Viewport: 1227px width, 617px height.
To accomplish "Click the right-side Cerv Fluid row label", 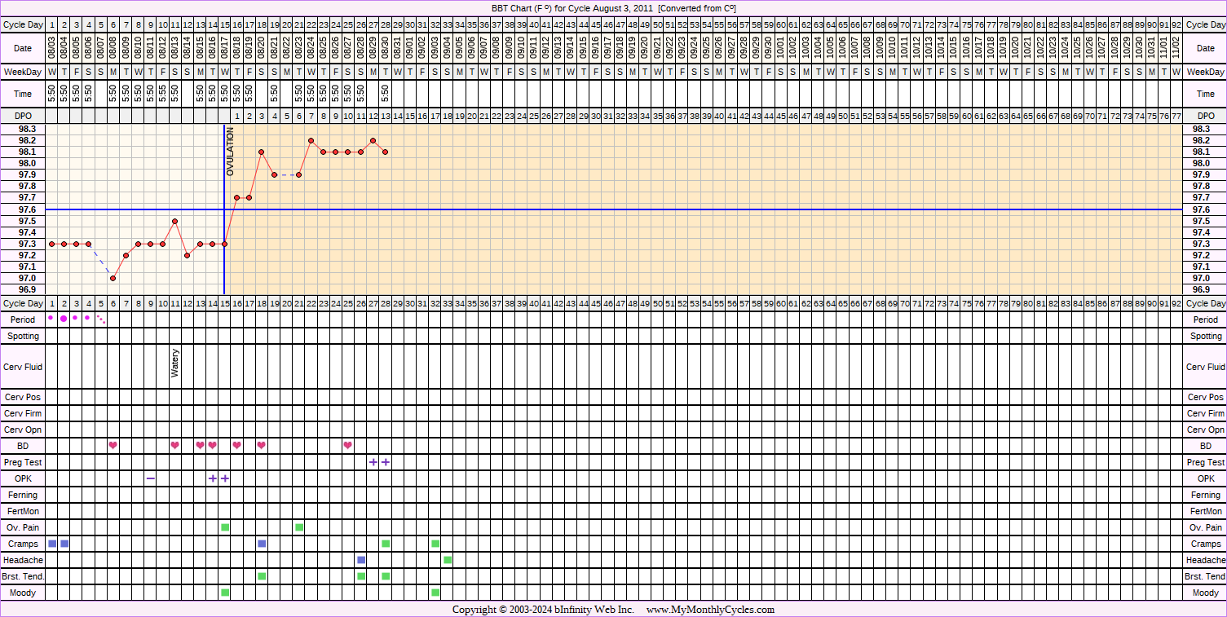I will (1205, 367).
